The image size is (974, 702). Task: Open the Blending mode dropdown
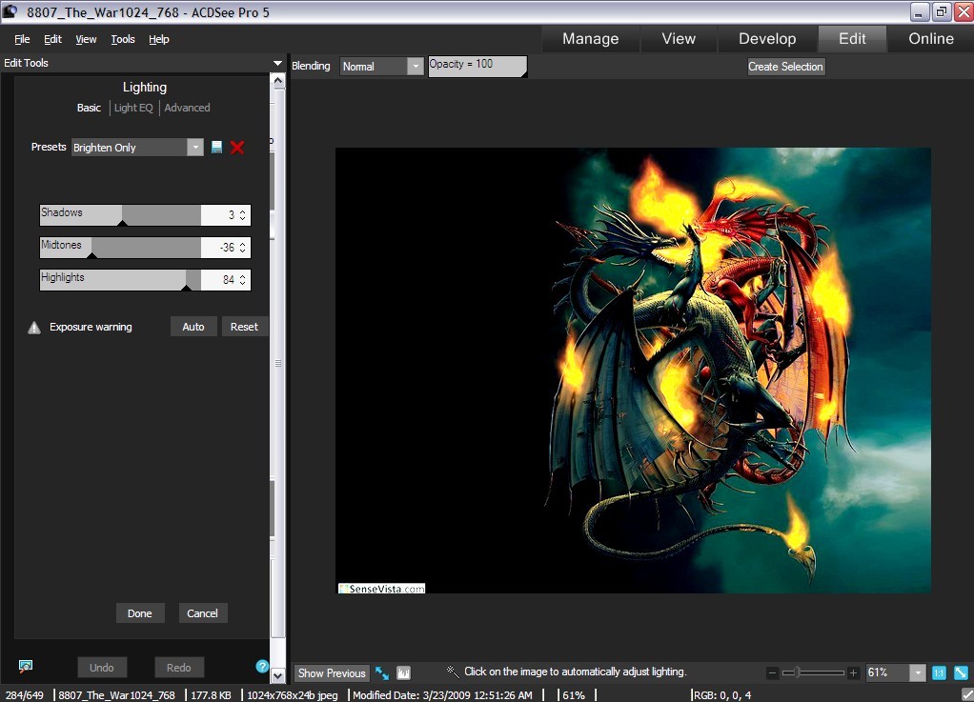click(414, 66)
